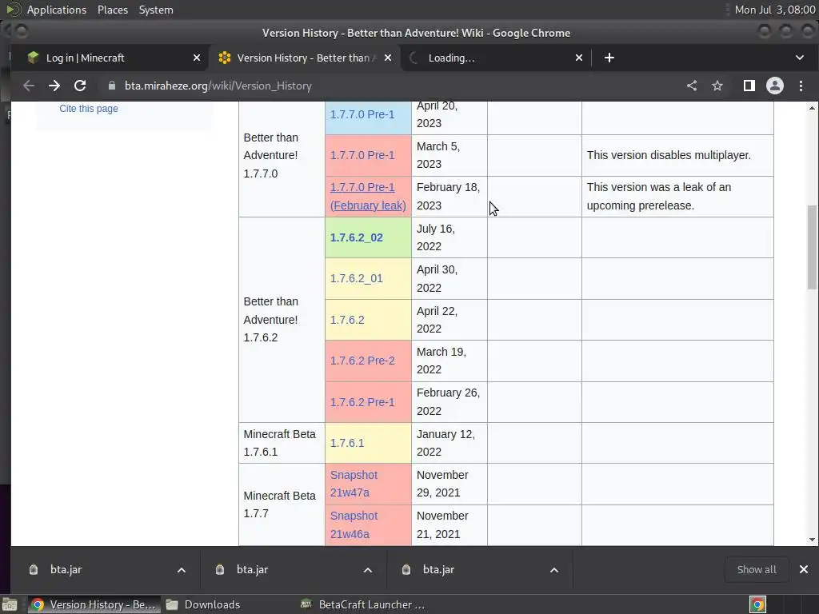Open the 1.7.6.2 Pre-2 link
Image resolution: width=819 pixels, height=614 pixels.
(362, 361)
